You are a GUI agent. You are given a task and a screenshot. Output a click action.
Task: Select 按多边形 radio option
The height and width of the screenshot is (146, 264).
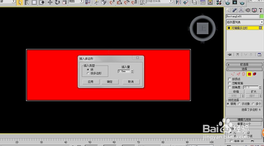pyautogui.click(x=88, y=73)
